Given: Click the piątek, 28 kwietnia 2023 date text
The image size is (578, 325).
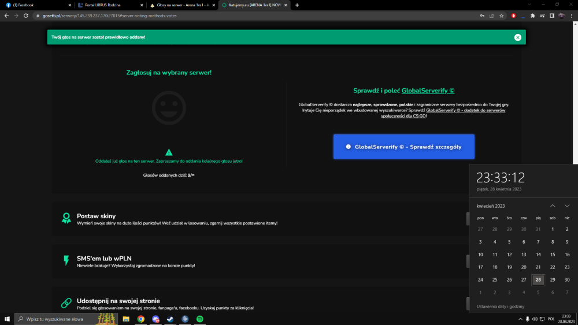Looking at the screenshot, I should point(499,189).
